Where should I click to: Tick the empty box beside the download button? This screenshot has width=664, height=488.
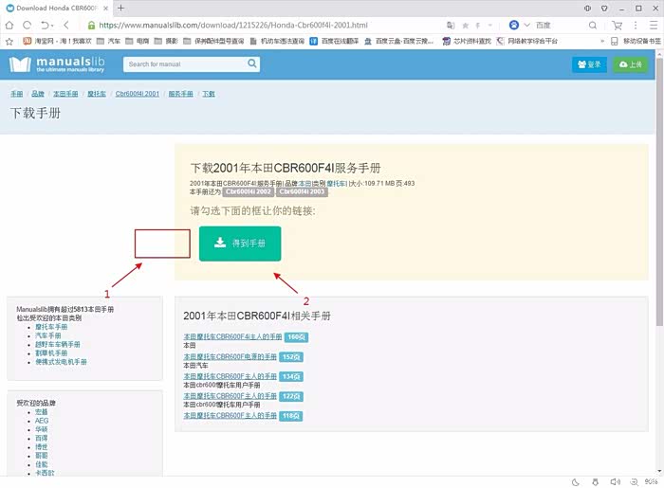163,244
